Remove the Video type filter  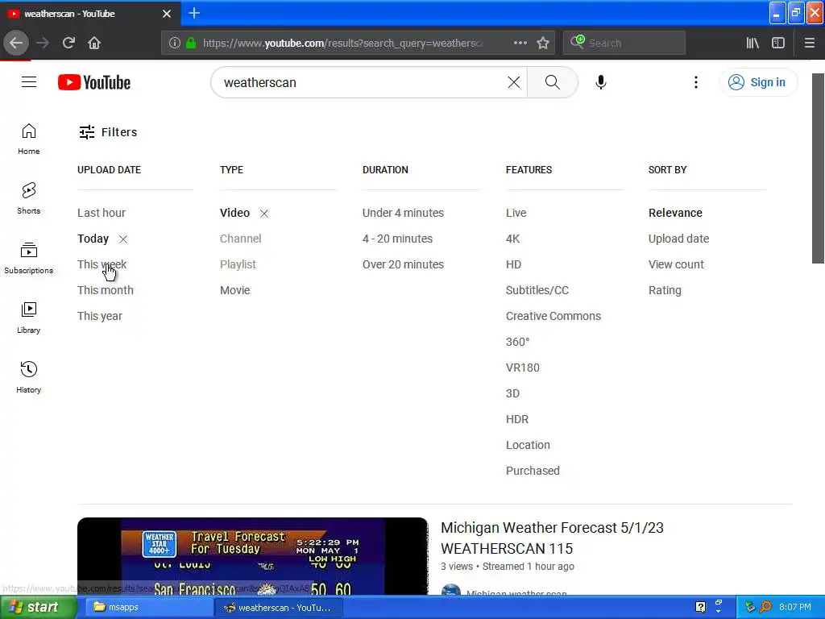(x=264, y=213)
